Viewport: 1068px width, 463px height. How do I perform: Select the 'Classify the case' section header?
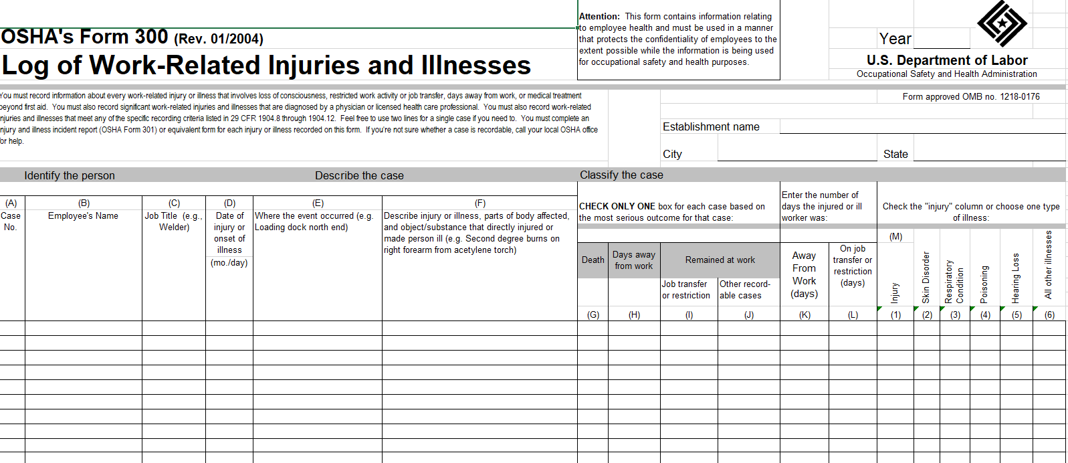point(621,175)
